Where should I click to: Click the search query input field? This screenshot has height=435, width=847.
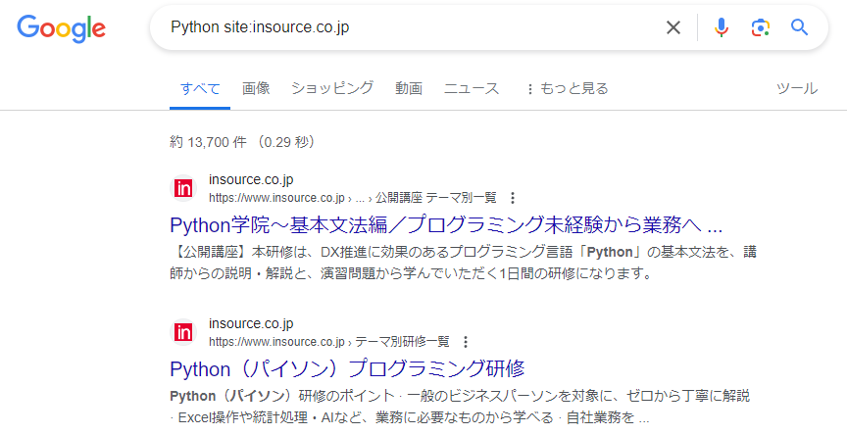coord(412,27)
